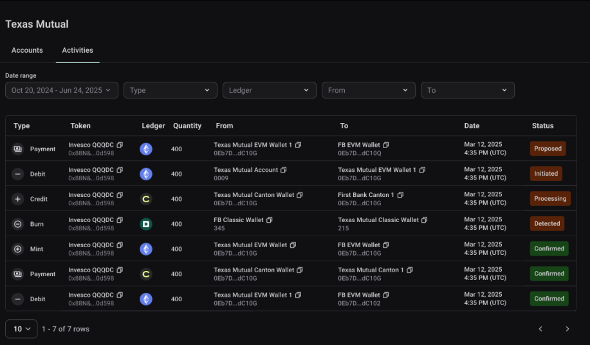This screenshot has height=345, width=590.
Task: Copy the Texas Mutual Account address
Action: pos(283,170)
